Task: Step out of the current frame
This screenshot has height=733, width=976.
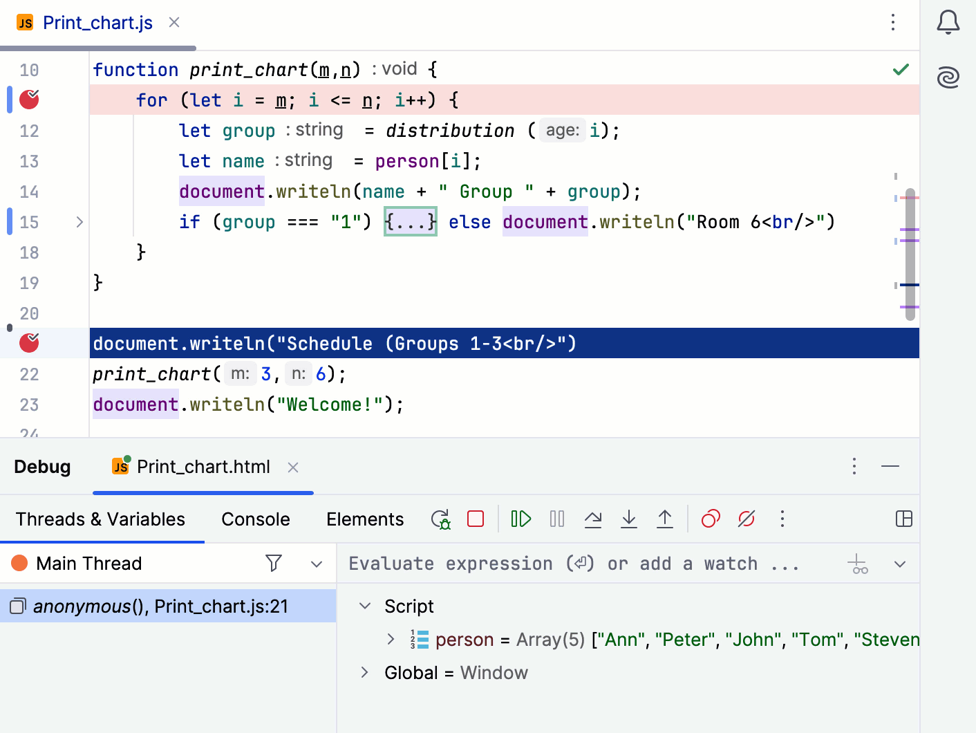Action: [664, 519]
